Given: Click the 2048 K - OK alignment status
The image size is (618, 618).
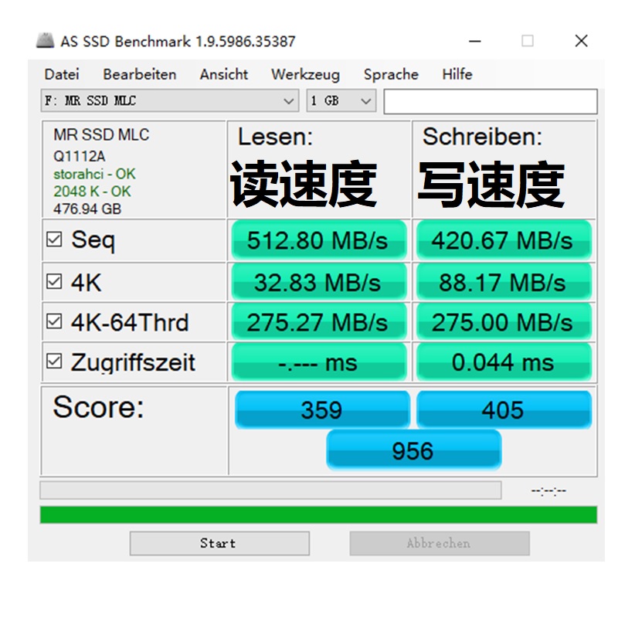Looking at the screenshot, I should click(92, 191).
